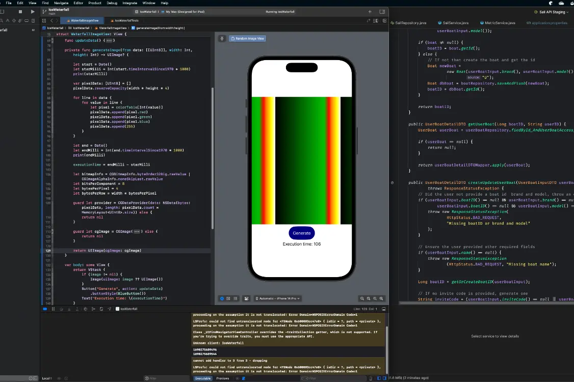Screen dimensions: 574x382
Task: Click the Simulate Location arrow icon
Action: (110, 309)
